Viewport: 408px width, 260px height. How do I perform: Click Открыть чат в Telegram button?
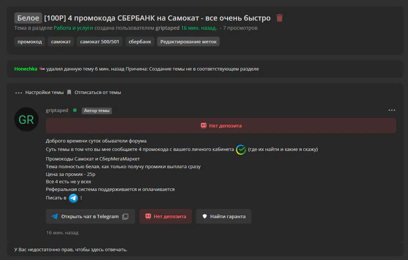[x=90, y=216]
